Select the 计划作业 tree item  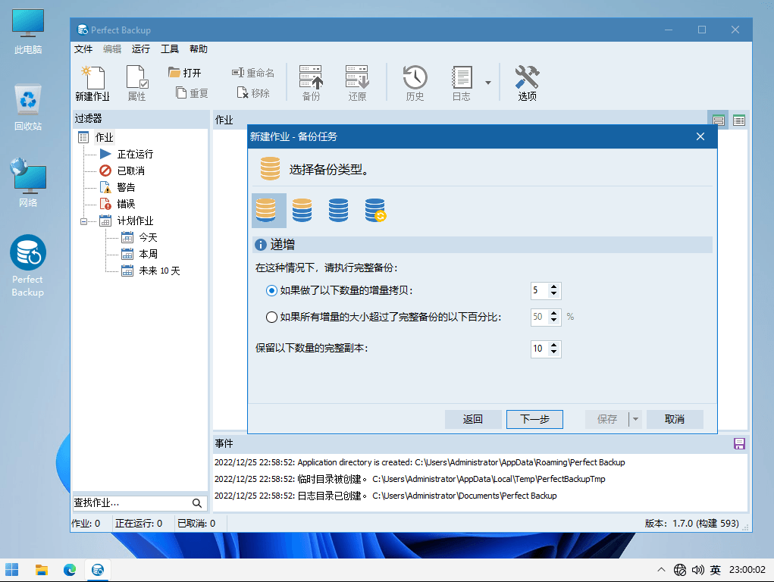pos(135,221)
